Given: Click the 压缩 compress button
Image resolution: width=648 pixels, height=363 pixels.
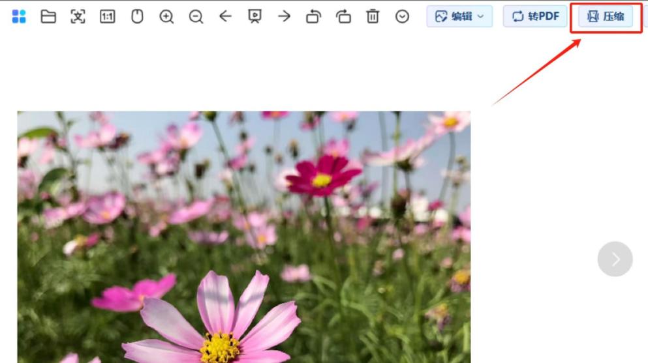Looking at the screenshot, I should 606,16.
